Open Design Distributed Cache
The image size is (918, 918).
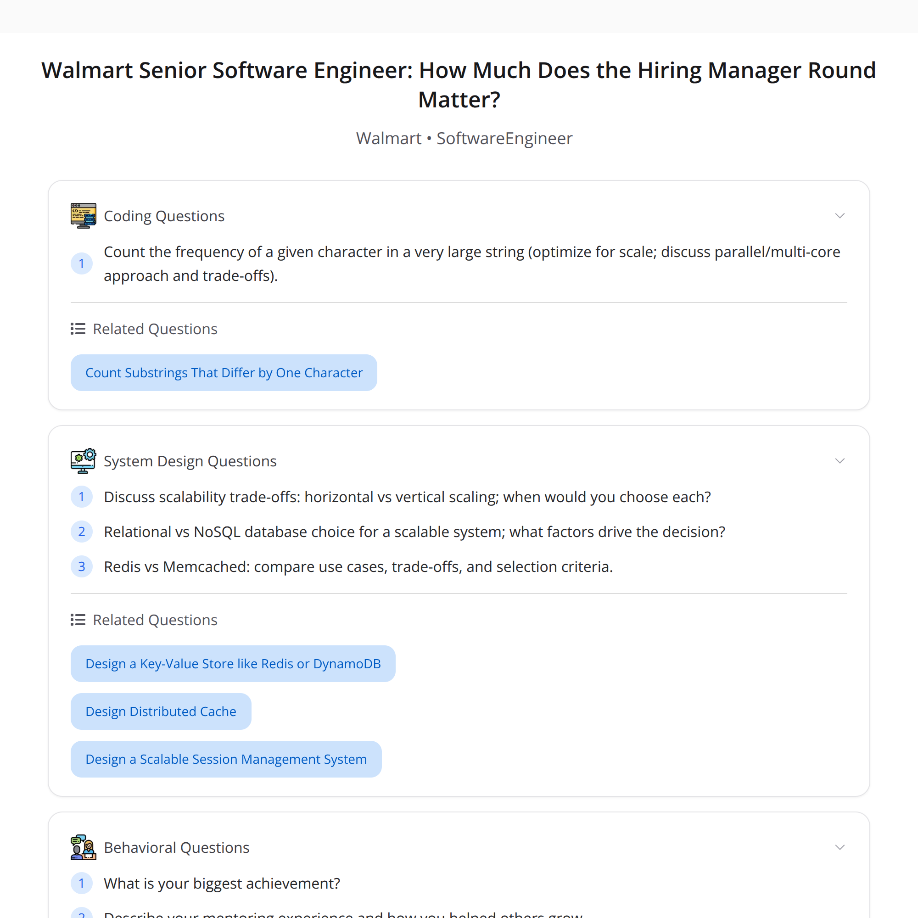(161, 711)
